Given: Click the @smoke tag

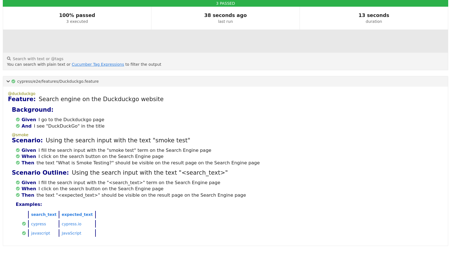Looking at the screenshot, I should [20, 135].
